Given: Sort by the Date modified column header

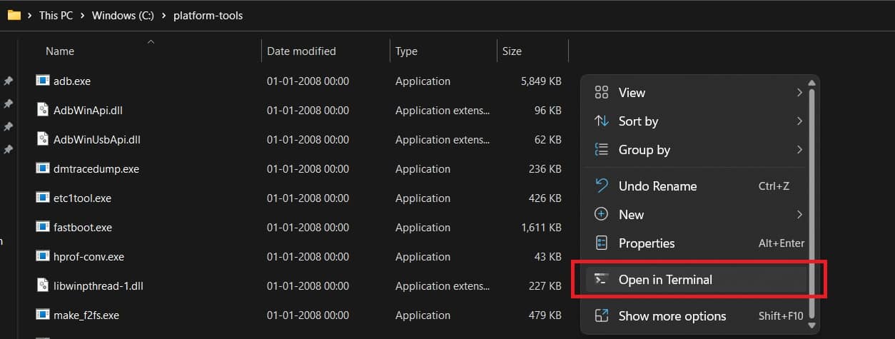Looking at the screenshot, I should [x=301, y=51].
